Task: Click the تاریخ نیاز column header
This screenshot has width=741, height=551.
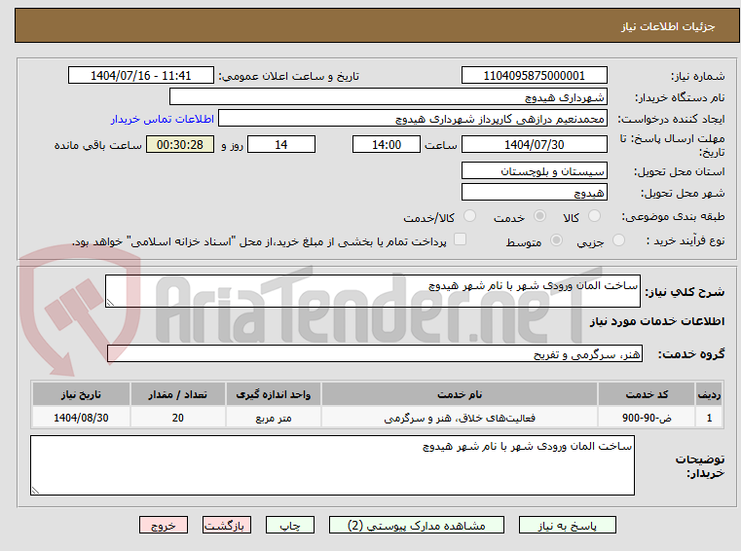Action: pyautogui.click(x=81, y=394)
